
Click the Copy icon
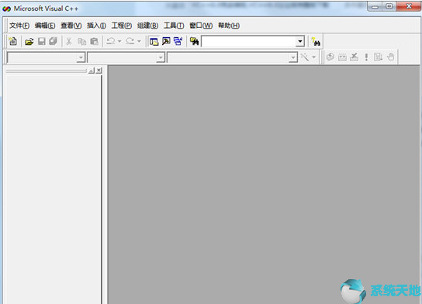coord(81,41)
